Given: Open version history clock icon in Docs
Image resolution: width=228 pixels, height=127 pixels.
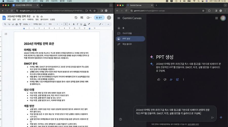Looking at the screenshot, I should [76, 17].
